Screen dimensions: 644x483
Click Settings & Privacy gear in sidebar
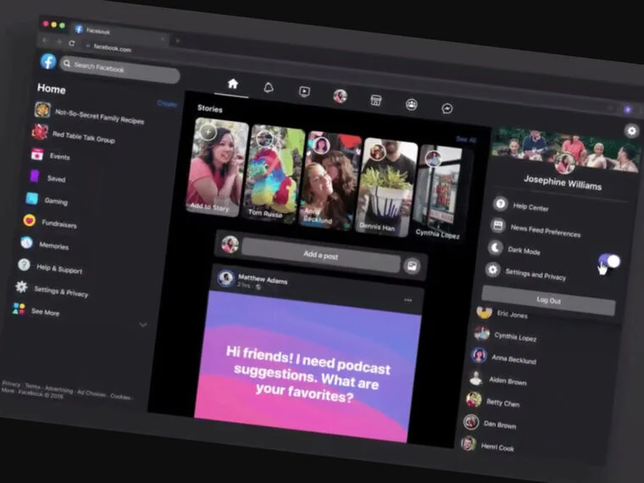point(21,286)
